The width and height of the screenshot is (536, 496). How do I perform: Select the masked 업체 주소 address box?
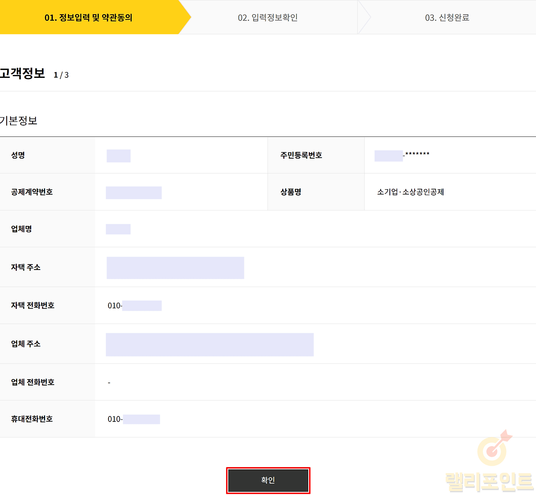click(x=209, y=344)
